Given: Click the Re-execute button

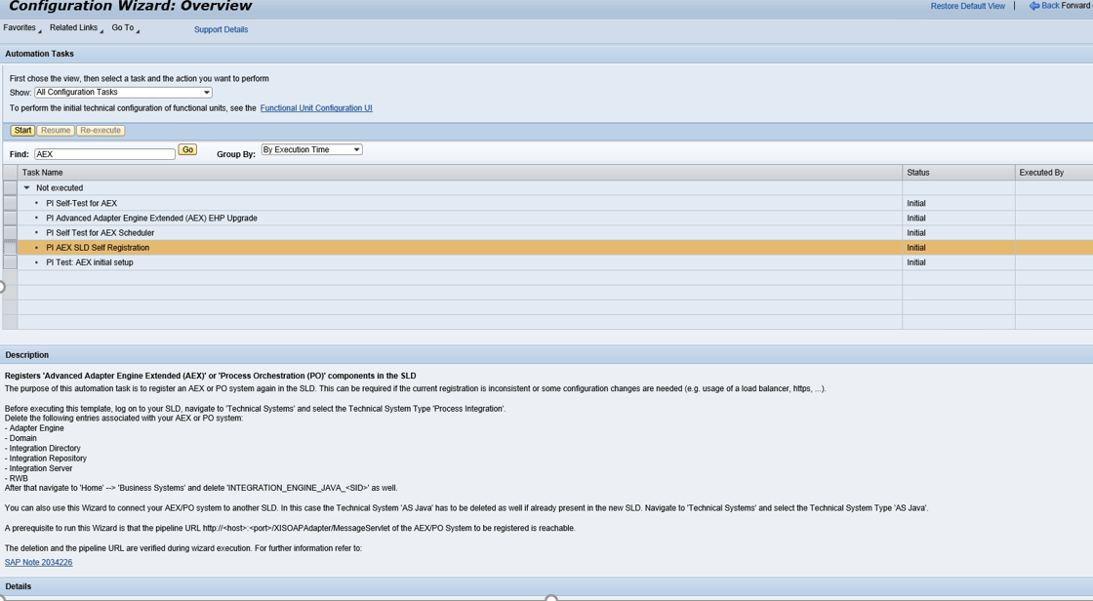Looking at the screenshot, I should 101,131.
